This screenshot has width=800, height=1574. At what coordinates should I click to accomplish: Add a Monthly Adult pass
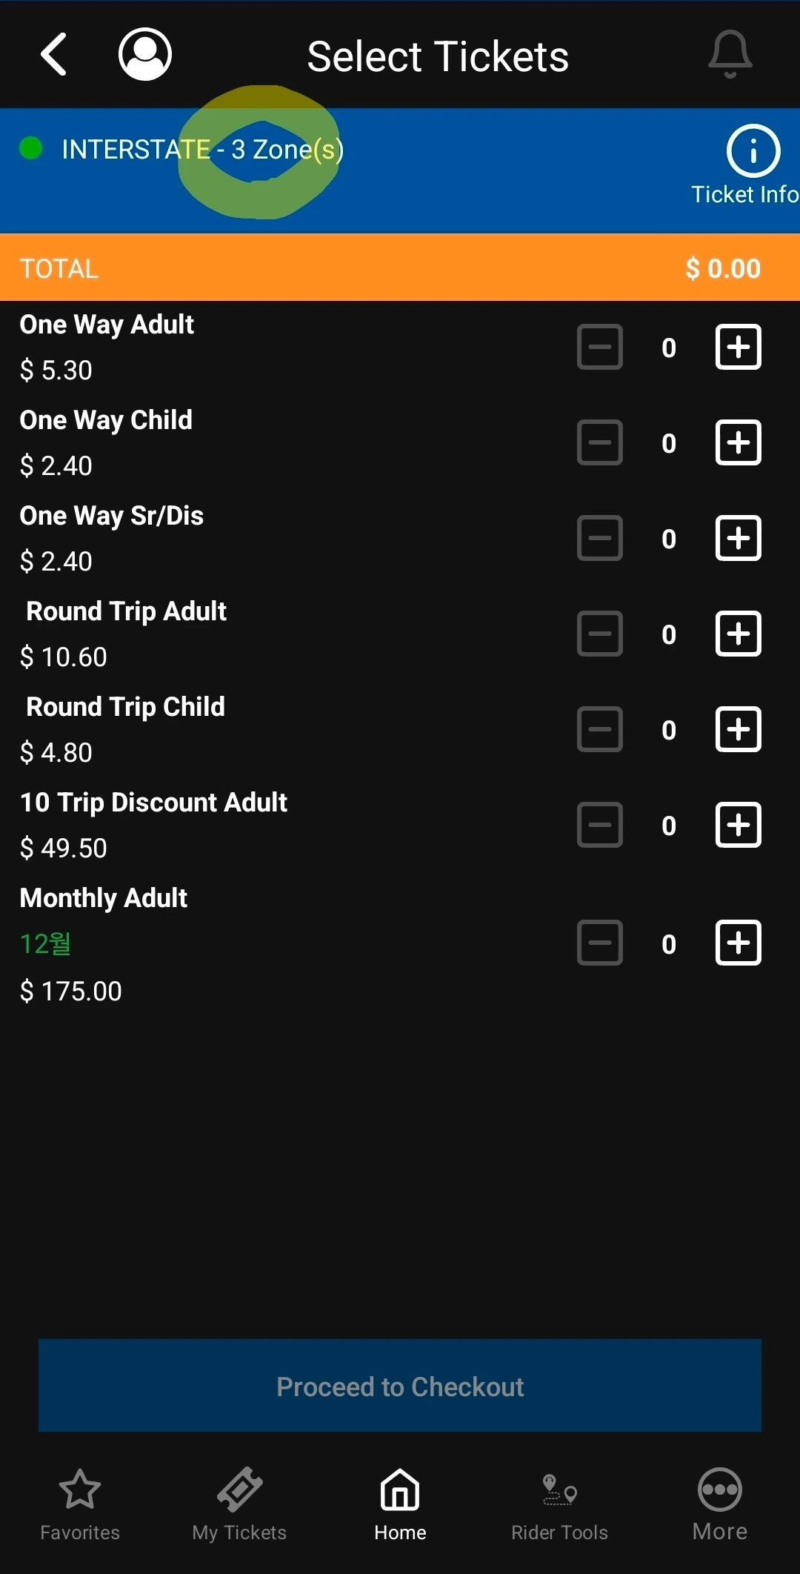pyautogui.click(x=738, y=943)
